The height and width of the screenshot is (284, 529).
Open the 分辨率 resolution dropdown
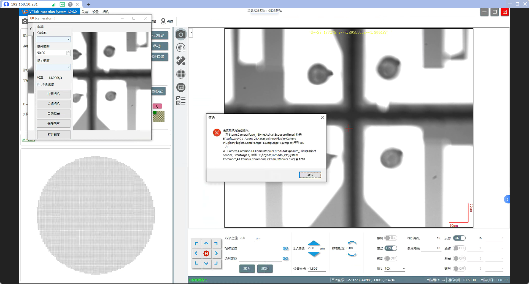pyautogui.click(x=54, y=39)
